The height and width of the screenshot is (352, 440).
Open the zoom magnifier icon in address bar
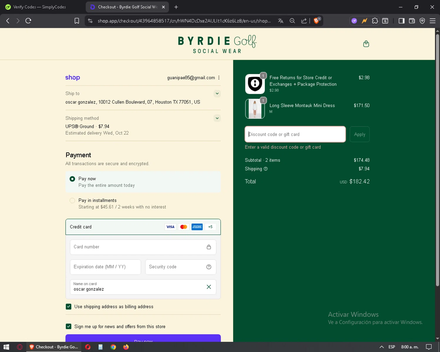(x=292, y=21)
